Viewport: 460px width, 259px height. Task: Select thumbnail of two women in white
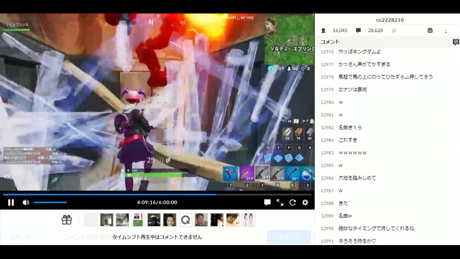coord(249,220)
